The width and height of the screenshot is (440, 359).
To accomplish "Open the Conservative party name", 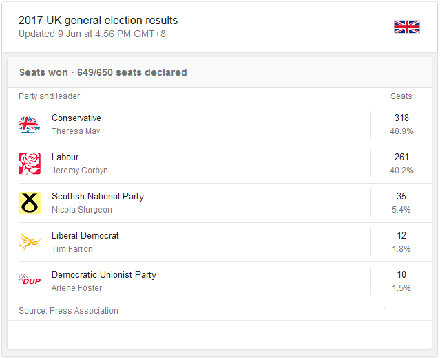I will pos(76,118).
